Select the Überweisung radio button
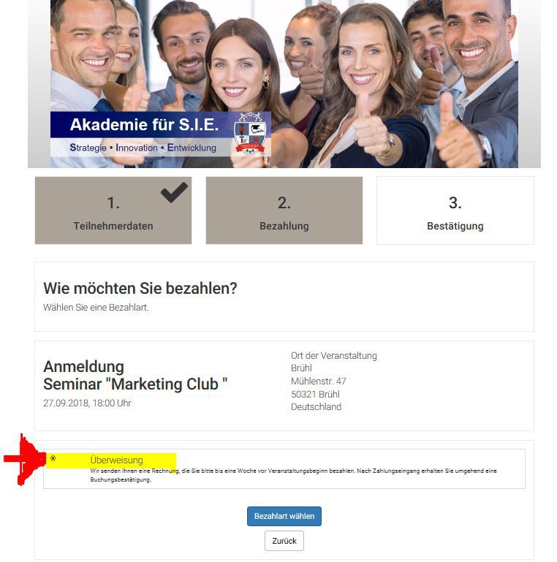 coord(53,458)
